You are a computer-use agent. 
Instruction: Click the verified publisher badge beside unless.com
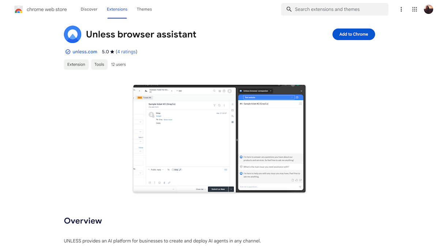(68, 52)
